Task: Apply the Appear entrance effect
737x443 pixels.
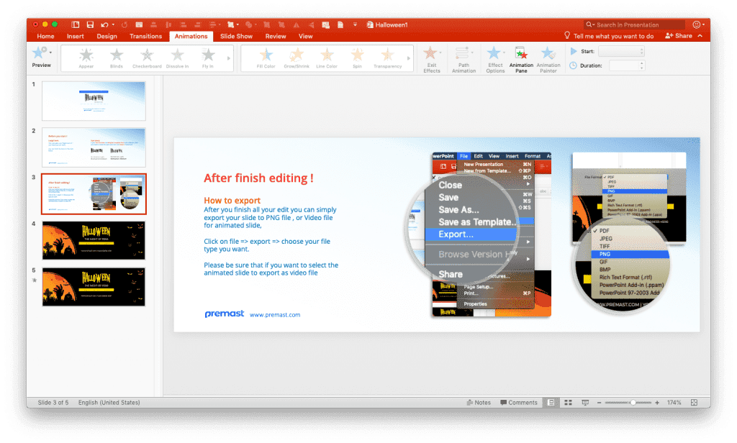Action: click(86, 58)
